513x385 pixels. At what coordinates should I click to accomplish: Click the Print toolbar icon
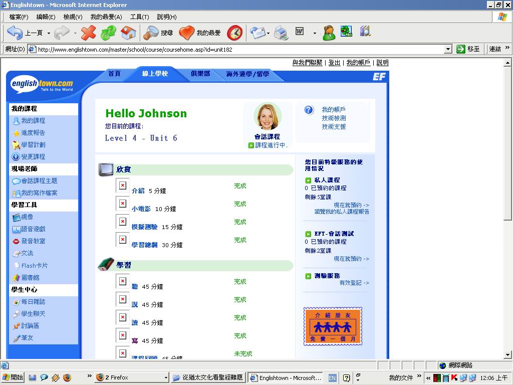point(281,33)
